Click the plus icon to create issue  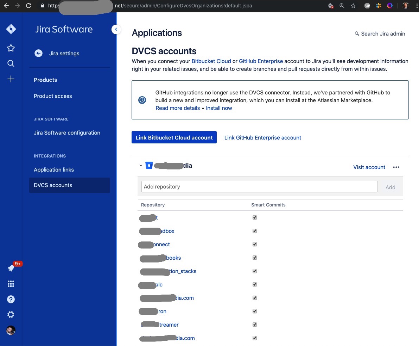11,79
